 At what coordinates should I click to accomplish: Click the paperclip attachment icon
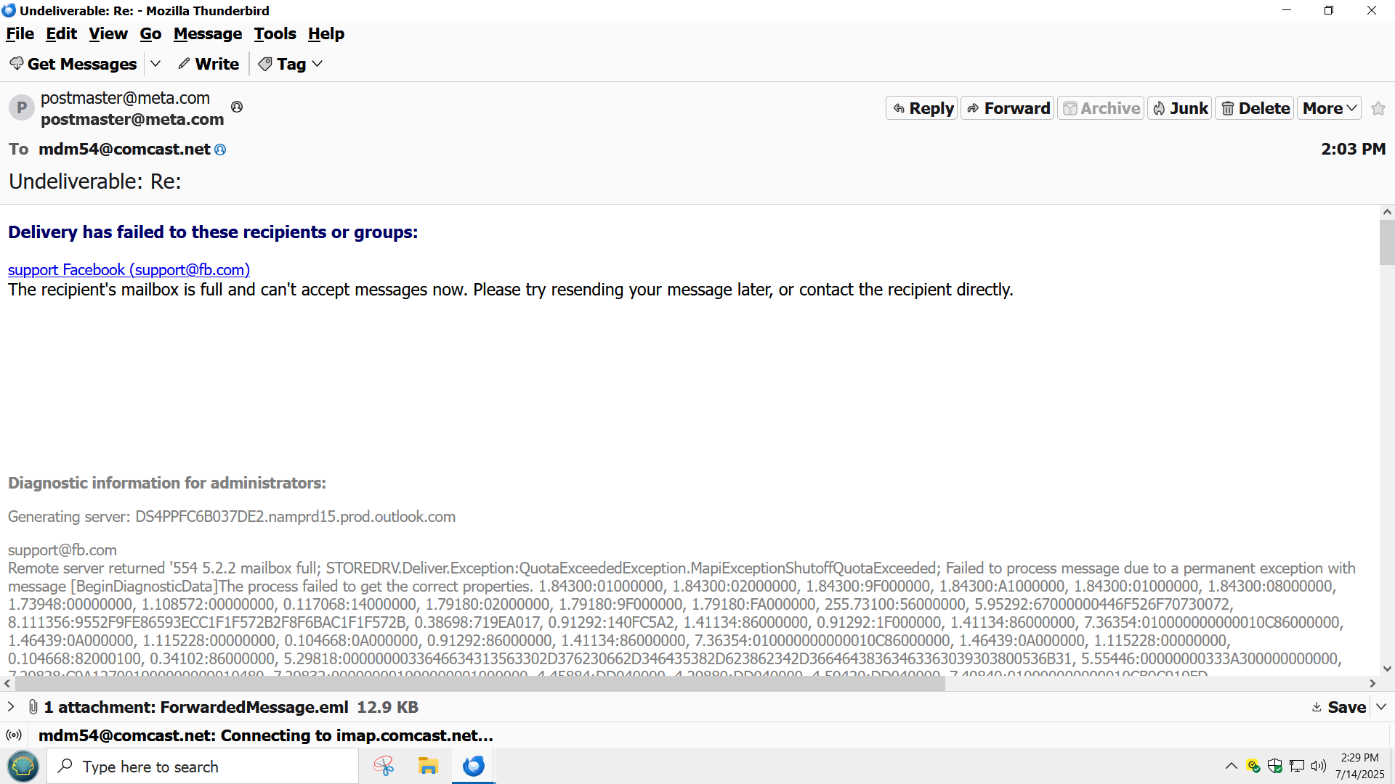[x=33, y=706]
